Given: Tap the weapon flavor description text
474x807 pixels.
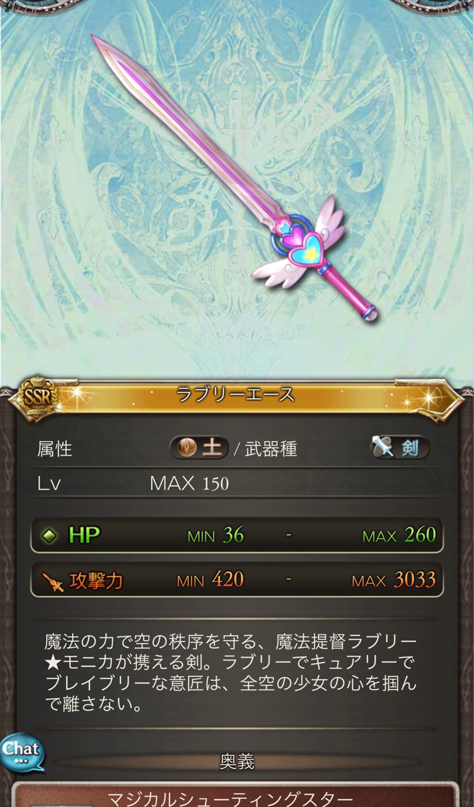Looking at the screenshot, I should 231,673.
